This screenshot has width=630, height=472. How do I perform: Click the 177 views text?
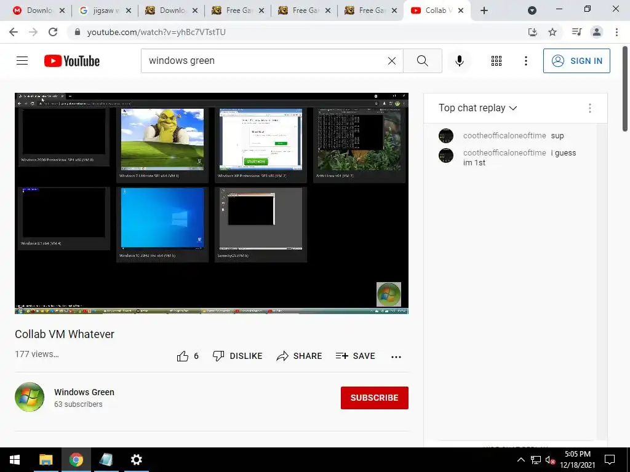click(36, 354)
